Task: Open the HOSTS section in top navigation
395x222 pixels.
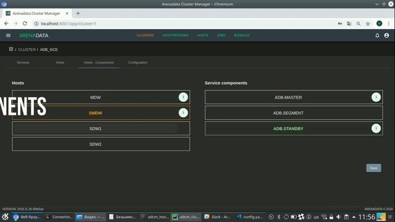Action: click(x=202, y=35)
